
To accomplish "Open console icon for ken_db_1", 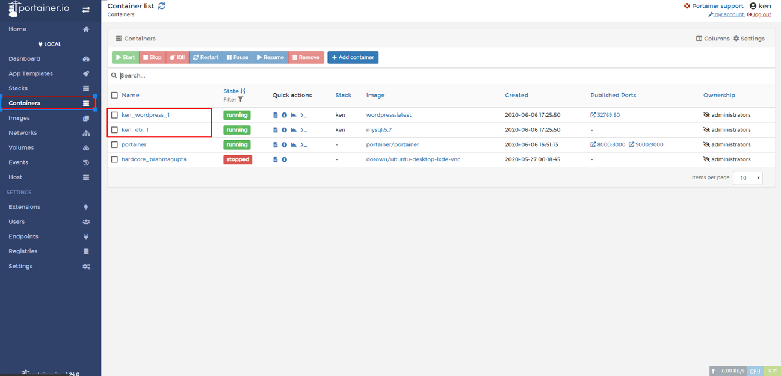I will 304,130.
